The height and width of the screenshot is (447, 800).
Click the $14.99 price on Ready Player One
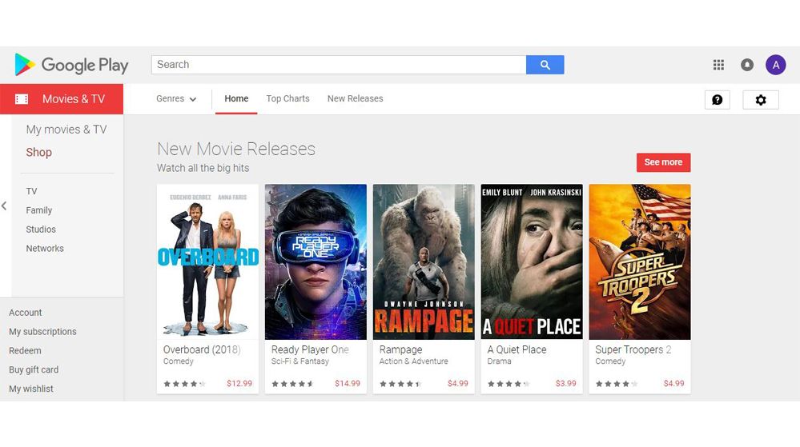pyautogui.click(x=348, y=383)
